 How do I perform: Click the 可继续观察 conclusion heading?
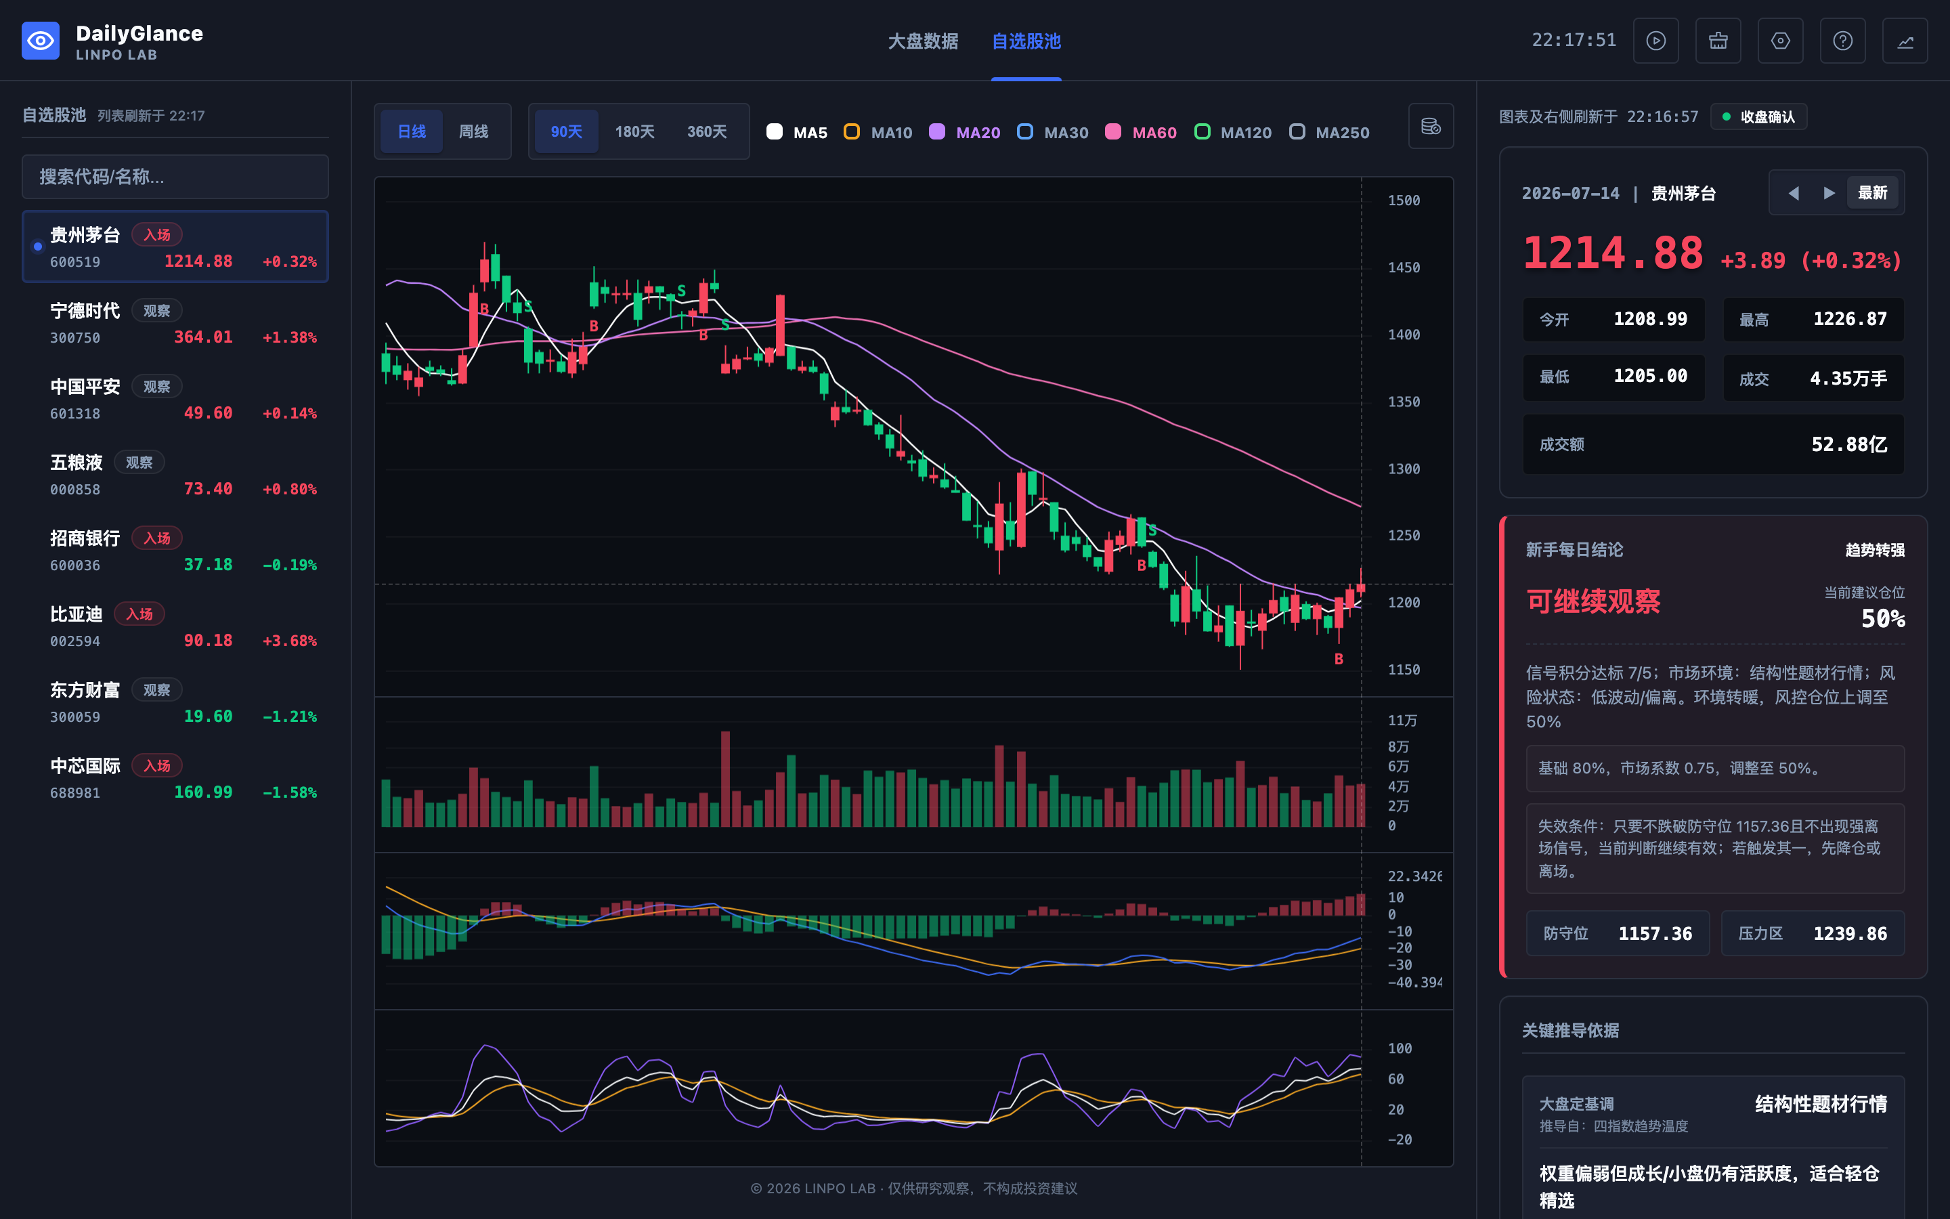pos(1593,601)
